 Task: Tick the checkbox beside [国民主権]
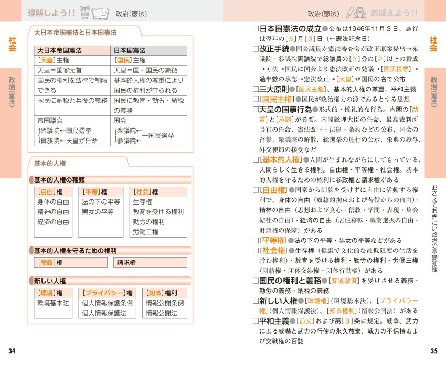(x=256, y=99)
